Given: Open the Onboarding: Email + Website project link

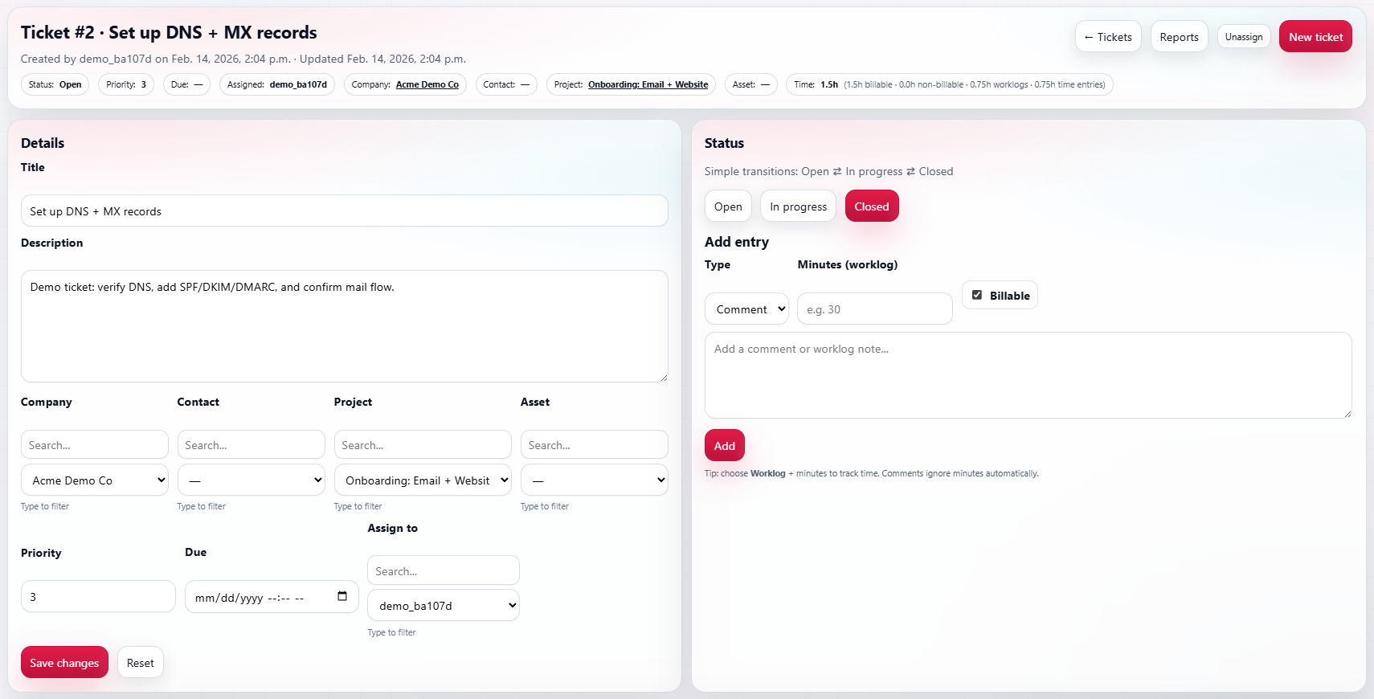Looking at the screenshot, I should pos(648,84).
